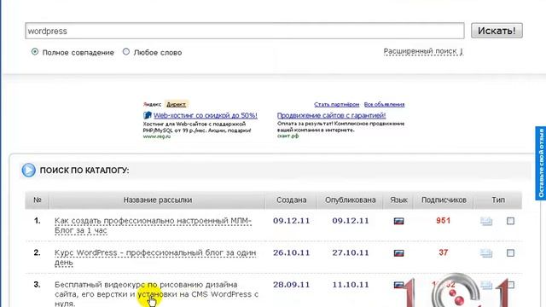
Task: Click the www.reg.ru ad address
Action: [157, 136]
